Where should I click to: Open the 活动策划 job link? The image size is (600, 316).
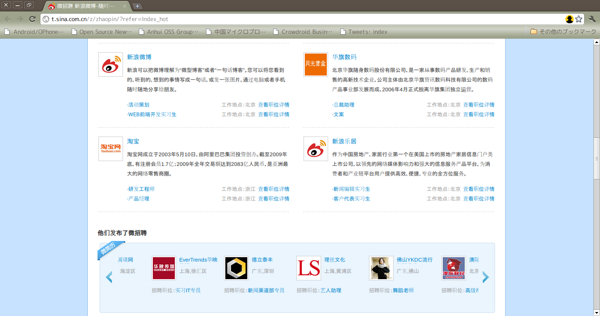[138, 105]
